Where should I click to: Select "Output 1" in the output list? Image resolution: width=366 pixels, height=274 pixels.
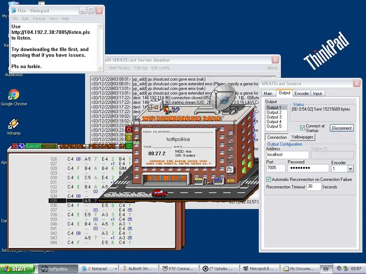tap(276, 108)
